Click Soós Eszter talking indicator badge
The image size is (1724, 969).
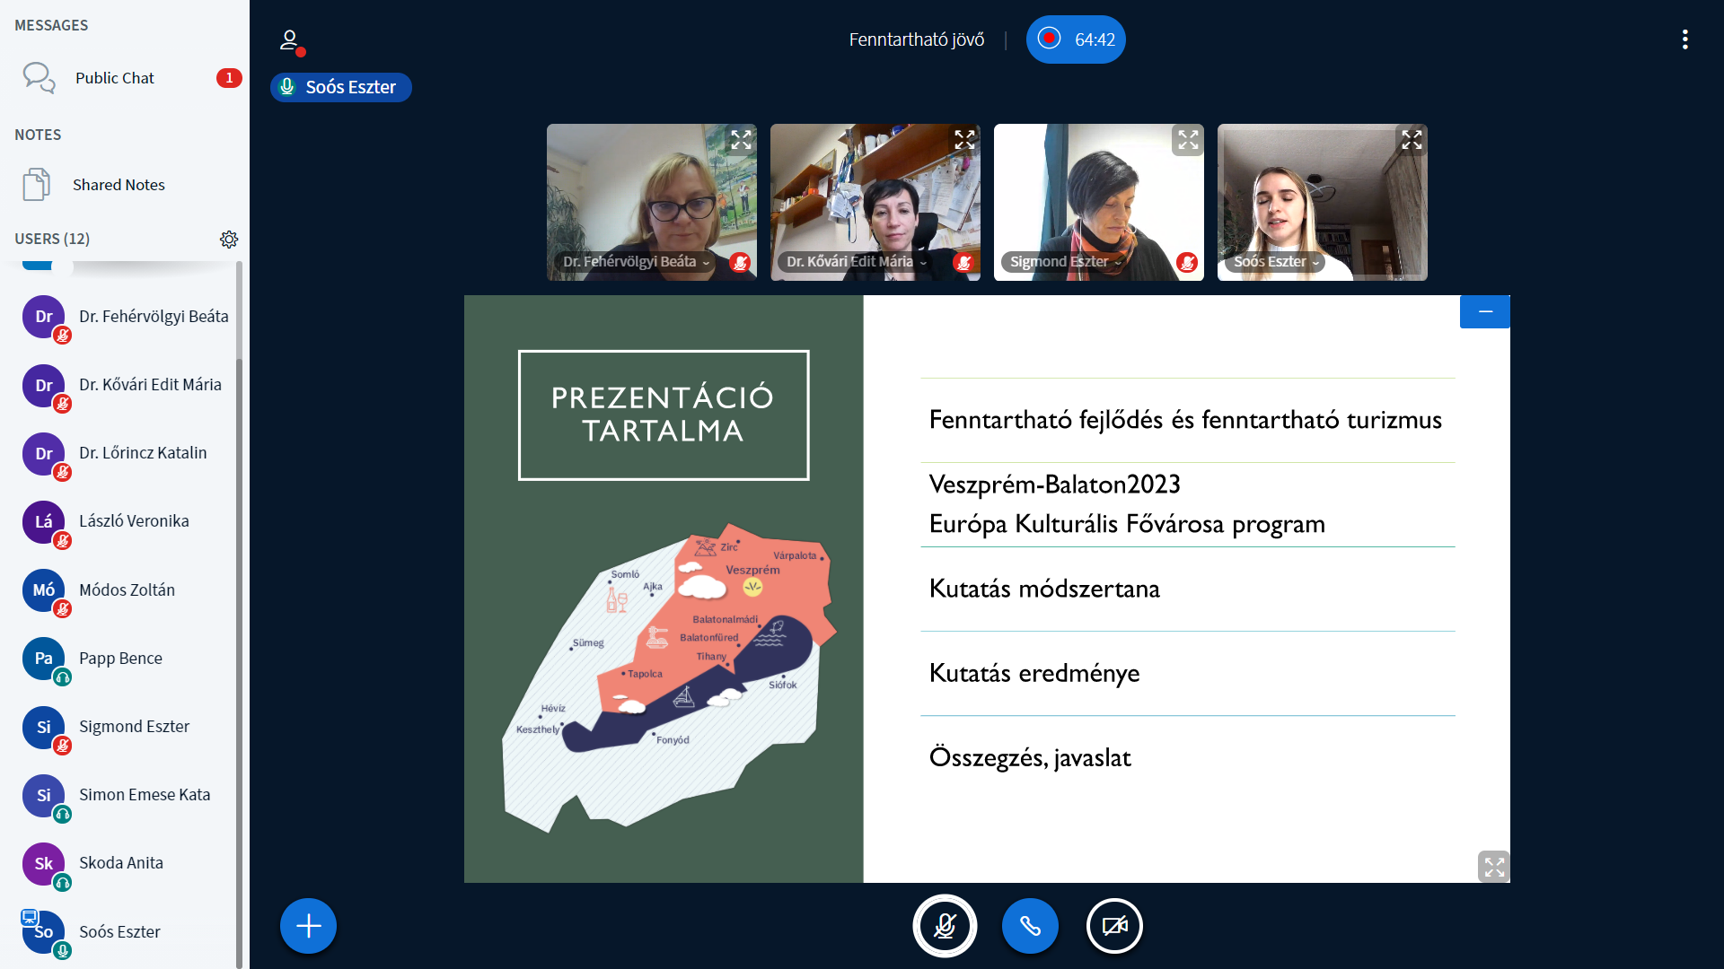click(340, 87)
